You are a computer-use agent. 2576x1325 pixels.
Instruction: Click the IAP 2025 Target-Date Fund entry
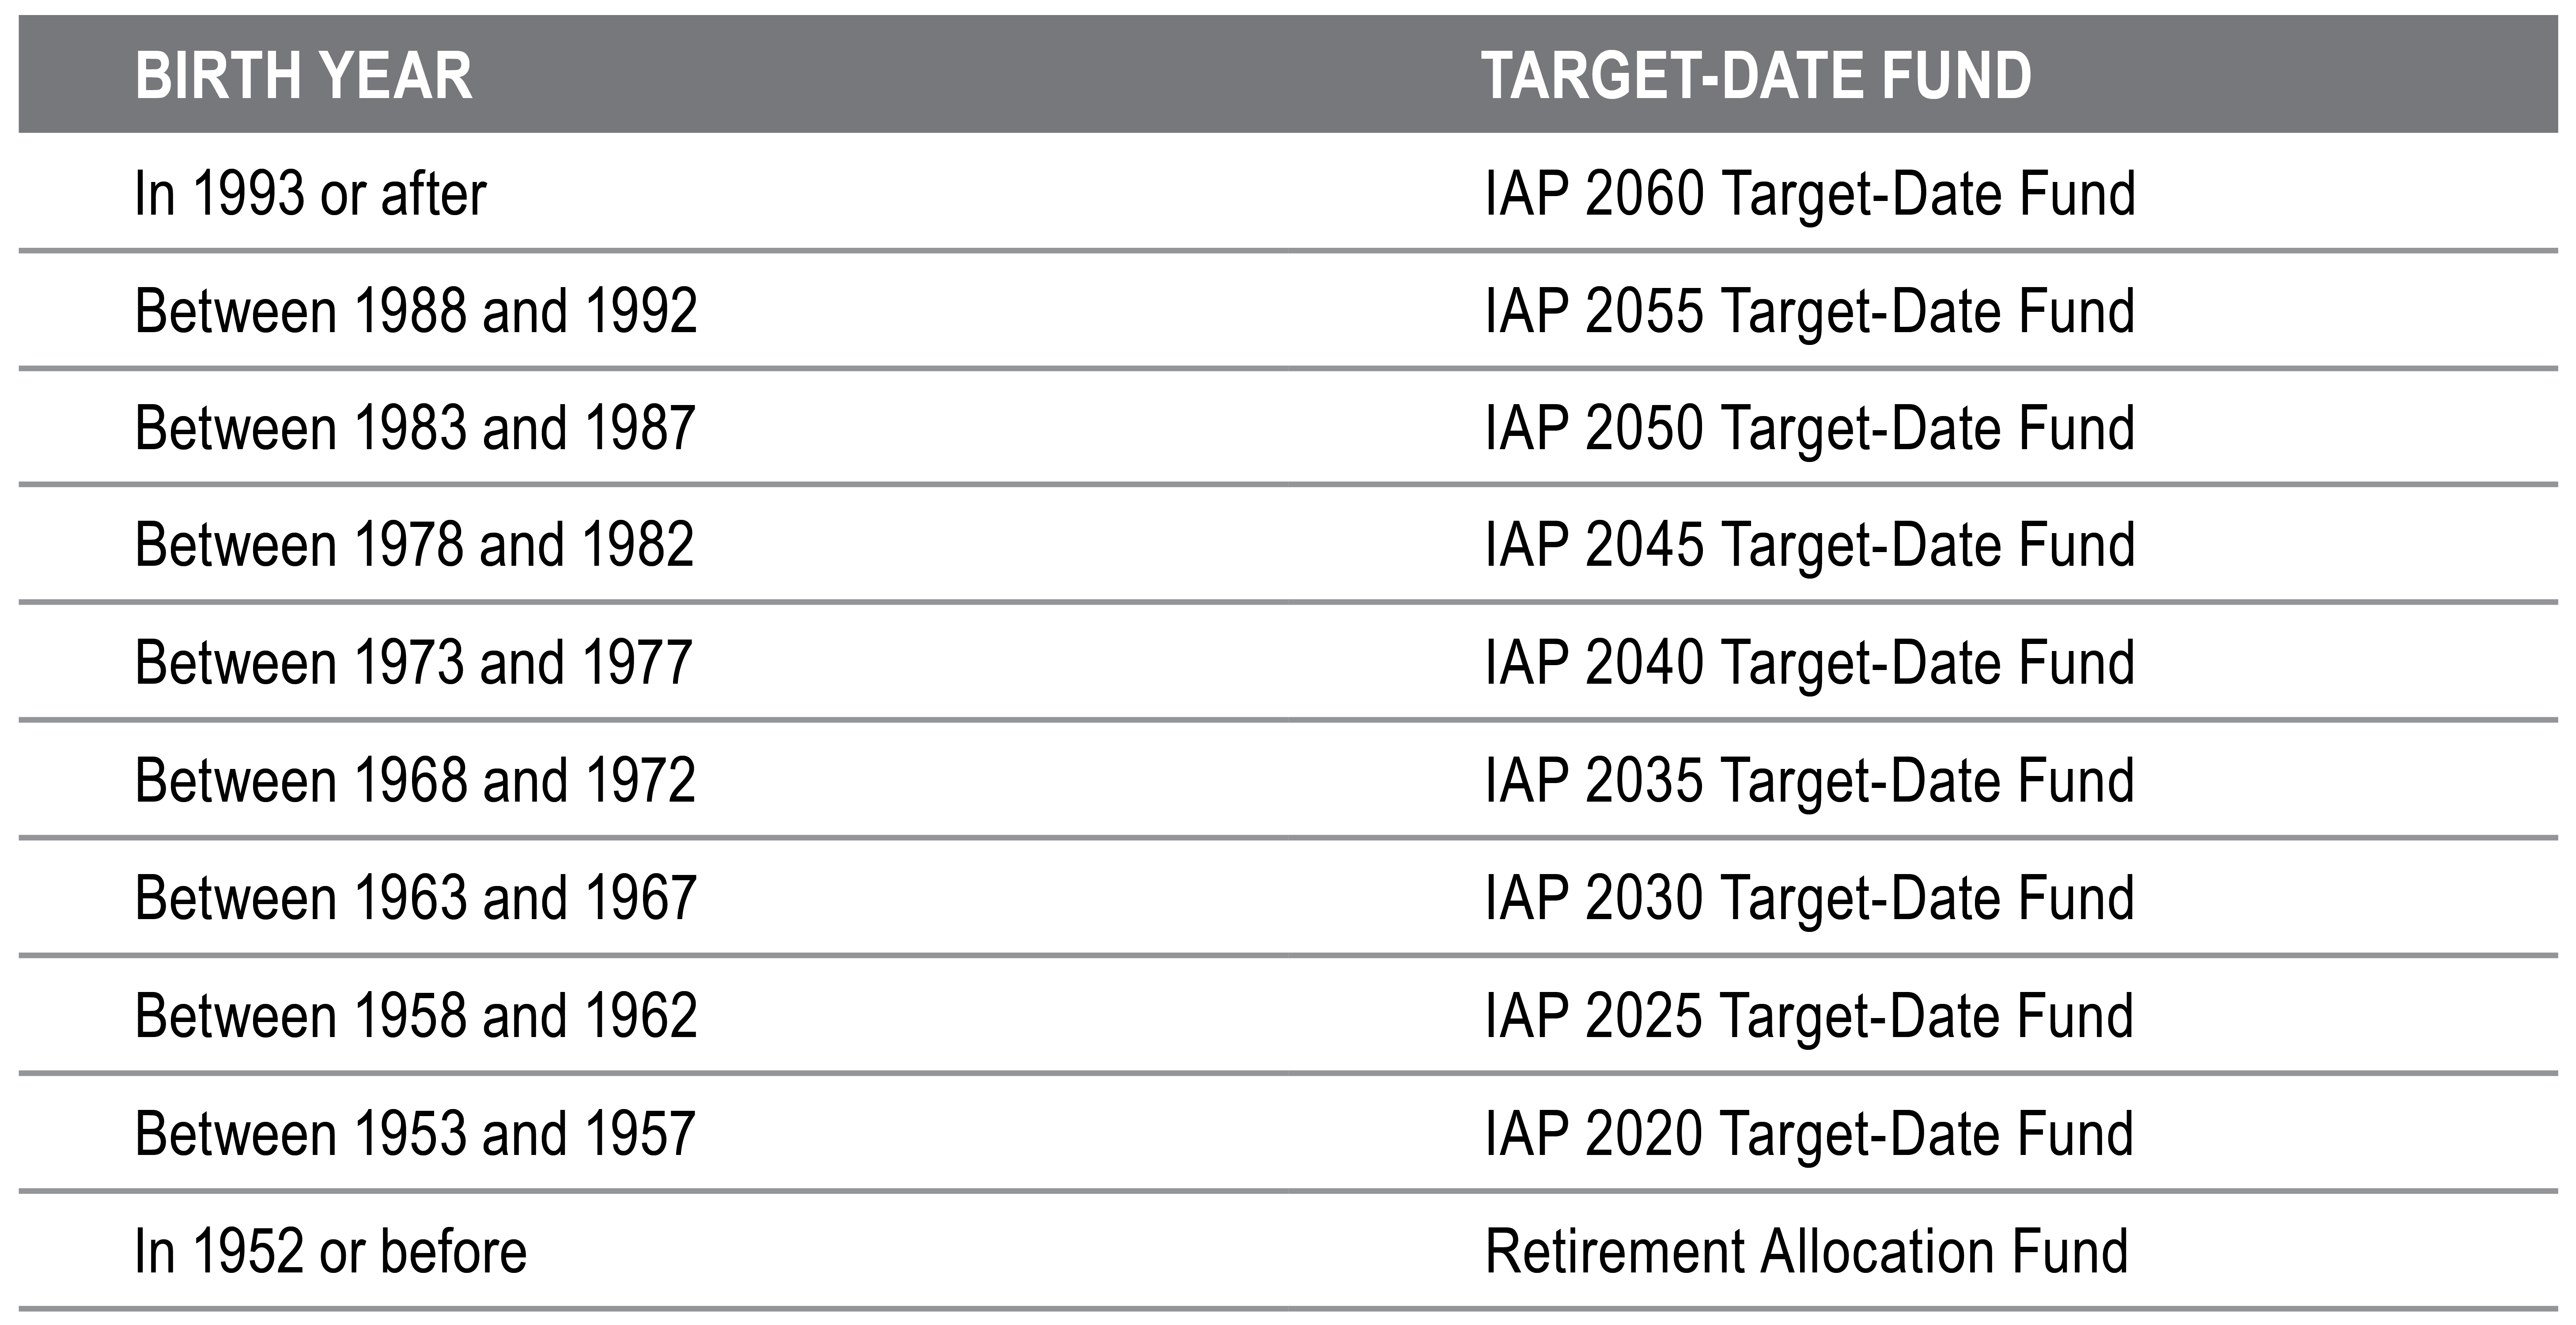pyautogui.click(x=1810, y=1015)
